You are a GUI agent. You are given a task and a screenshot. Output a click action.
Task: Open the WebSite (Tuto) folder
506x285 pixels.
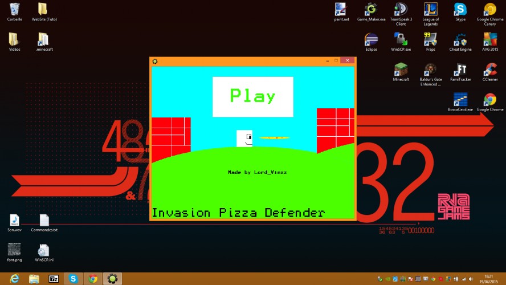44,12
